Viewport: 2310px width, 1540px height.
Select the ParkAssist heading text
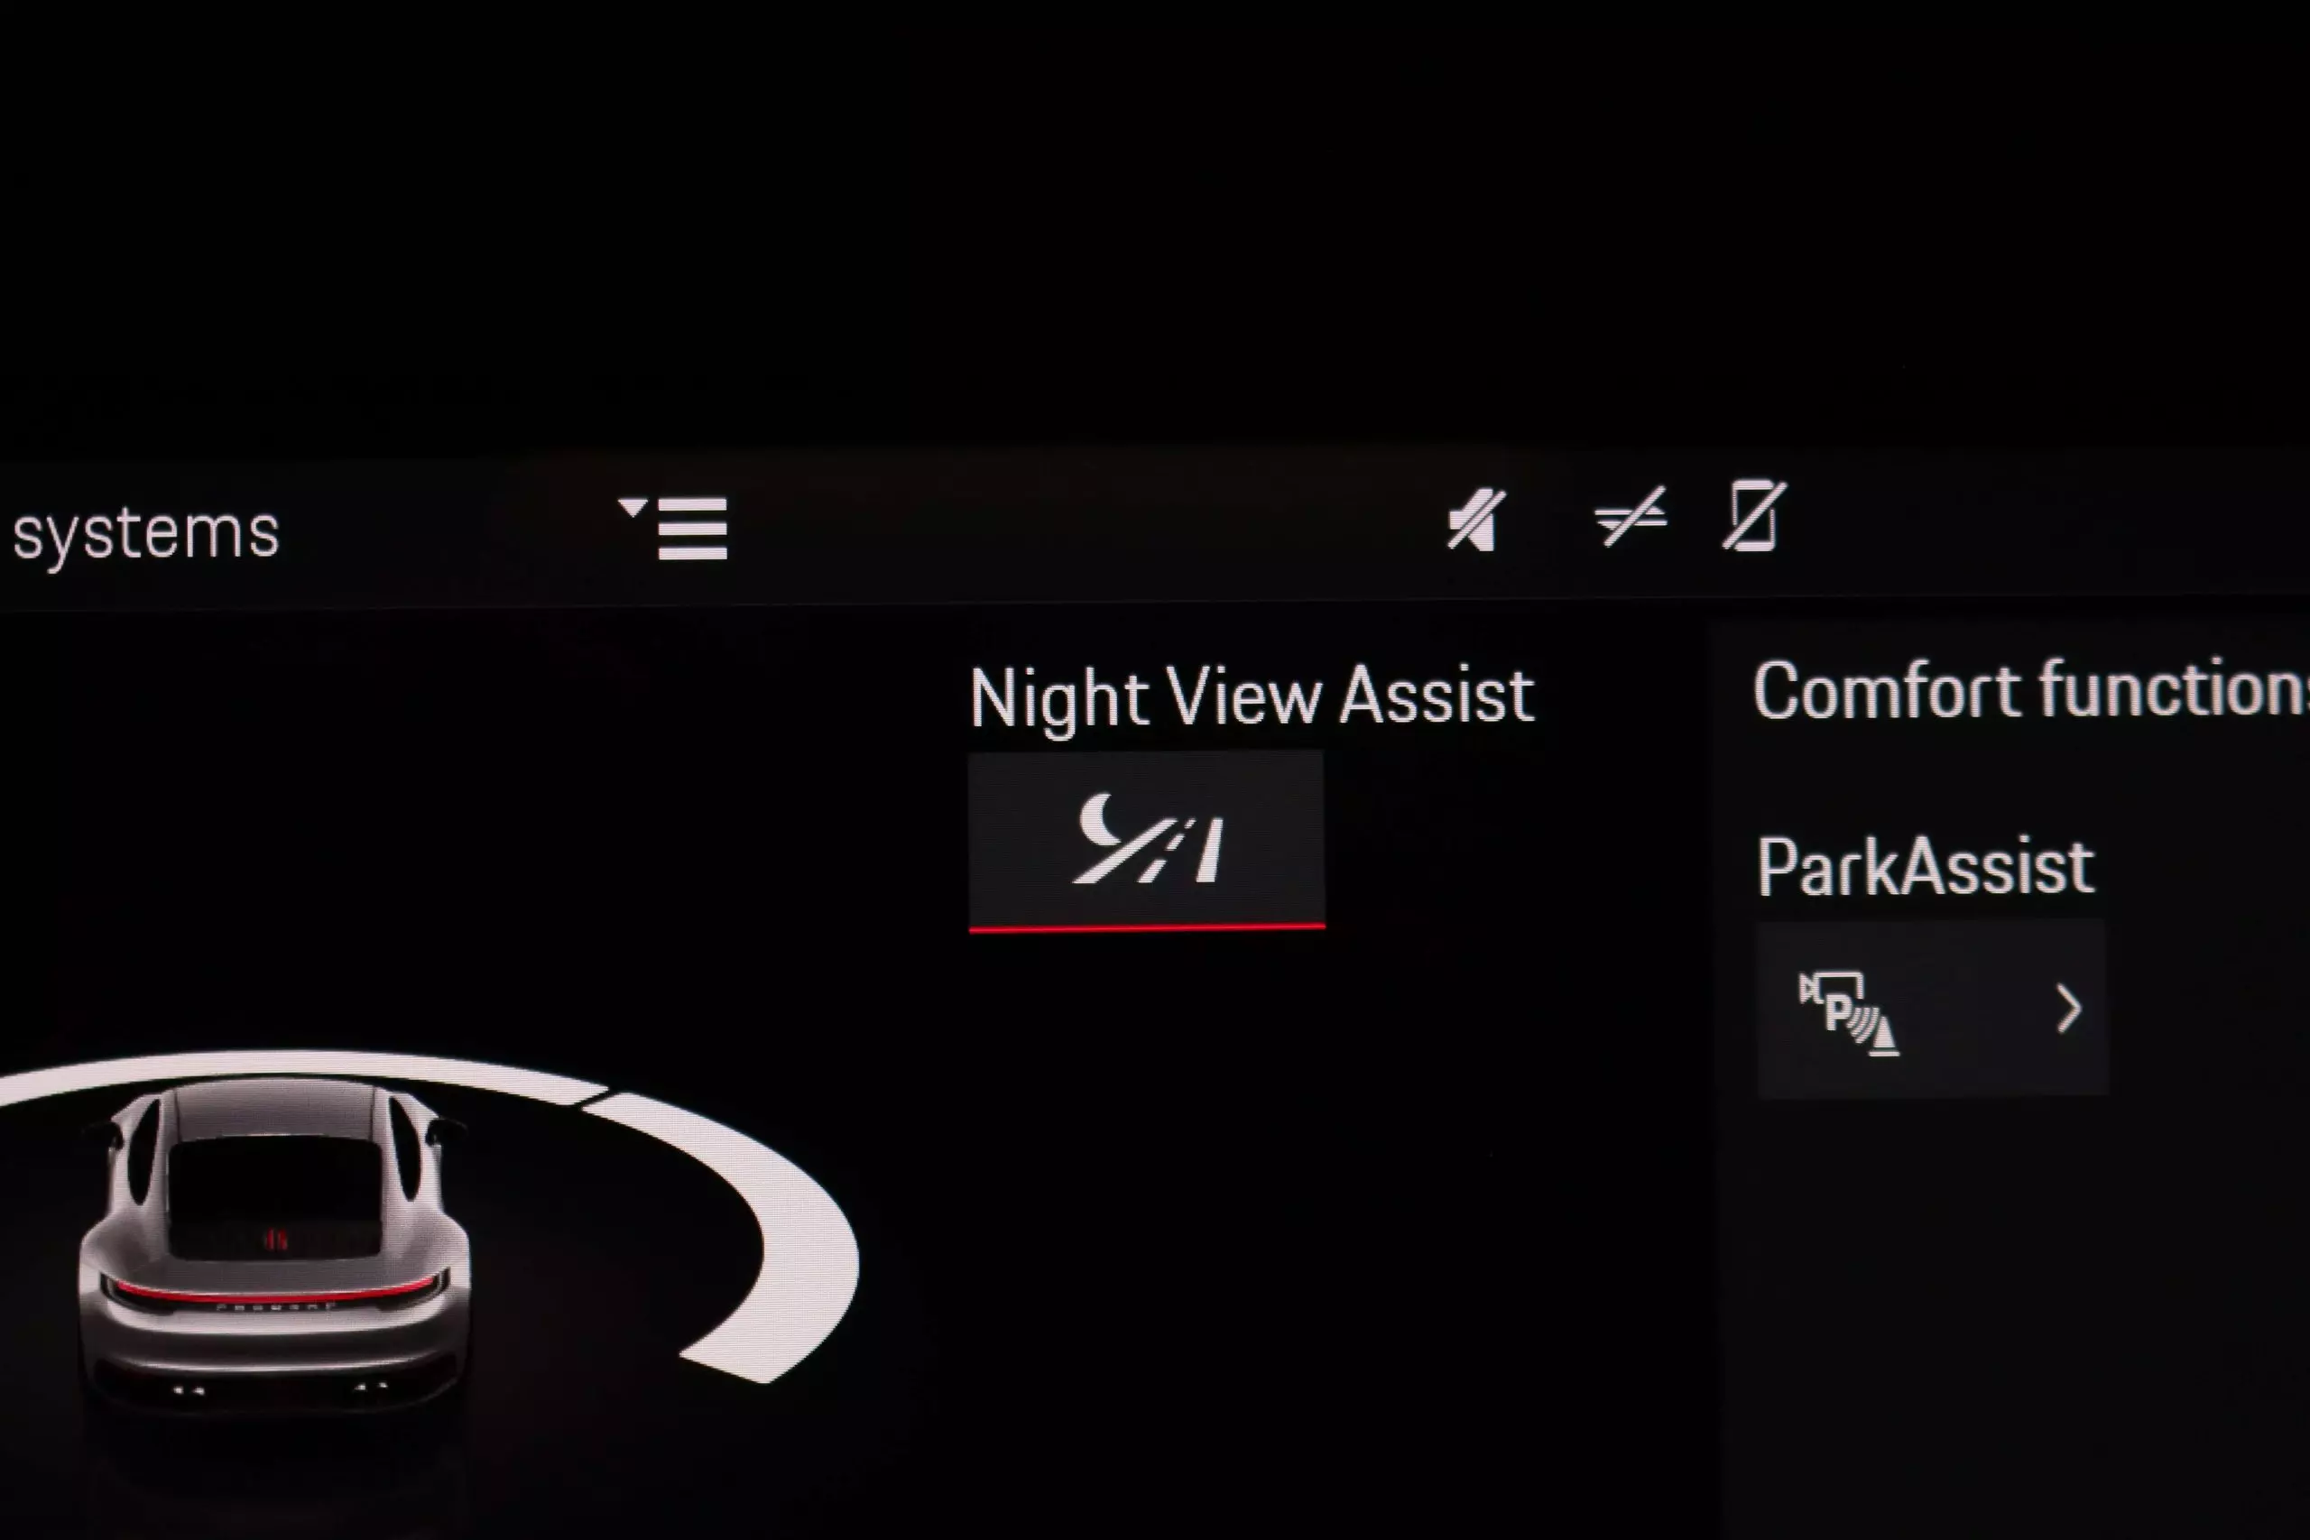[x=1925, y=867]
